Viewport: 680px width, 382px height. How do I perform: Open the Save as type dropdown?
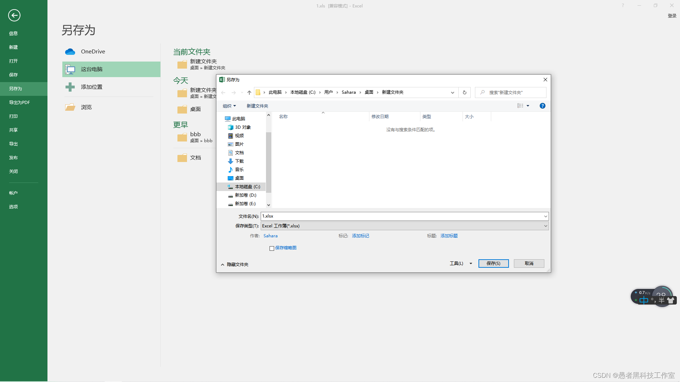click(404, 226)
